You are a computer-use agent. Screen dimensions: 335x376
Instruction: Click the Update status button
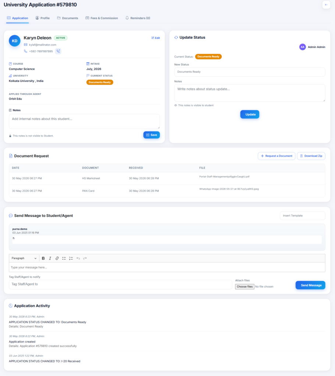pyautogui.click(x=250, y=115)
